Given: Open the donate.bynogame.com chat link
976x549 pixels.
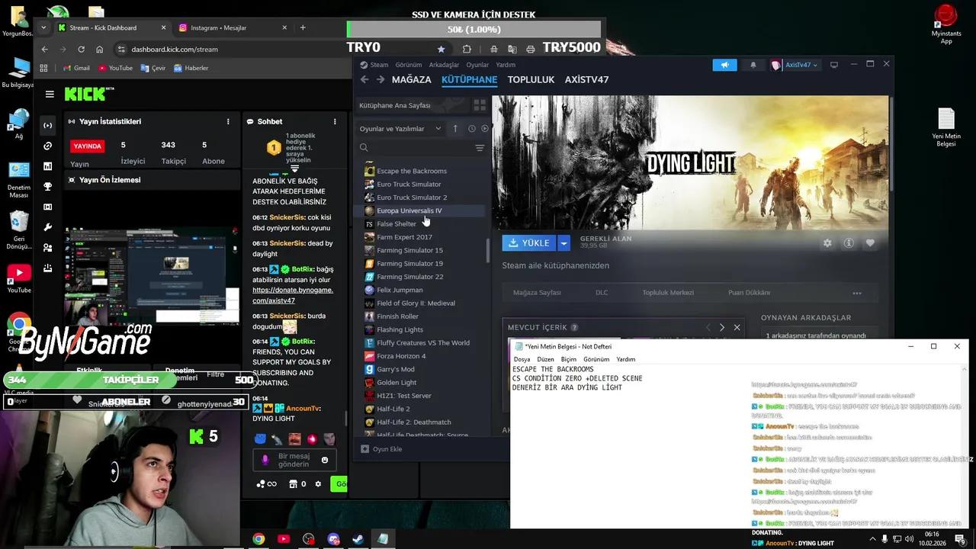Looking at the screenshot, I should [293, 295].
